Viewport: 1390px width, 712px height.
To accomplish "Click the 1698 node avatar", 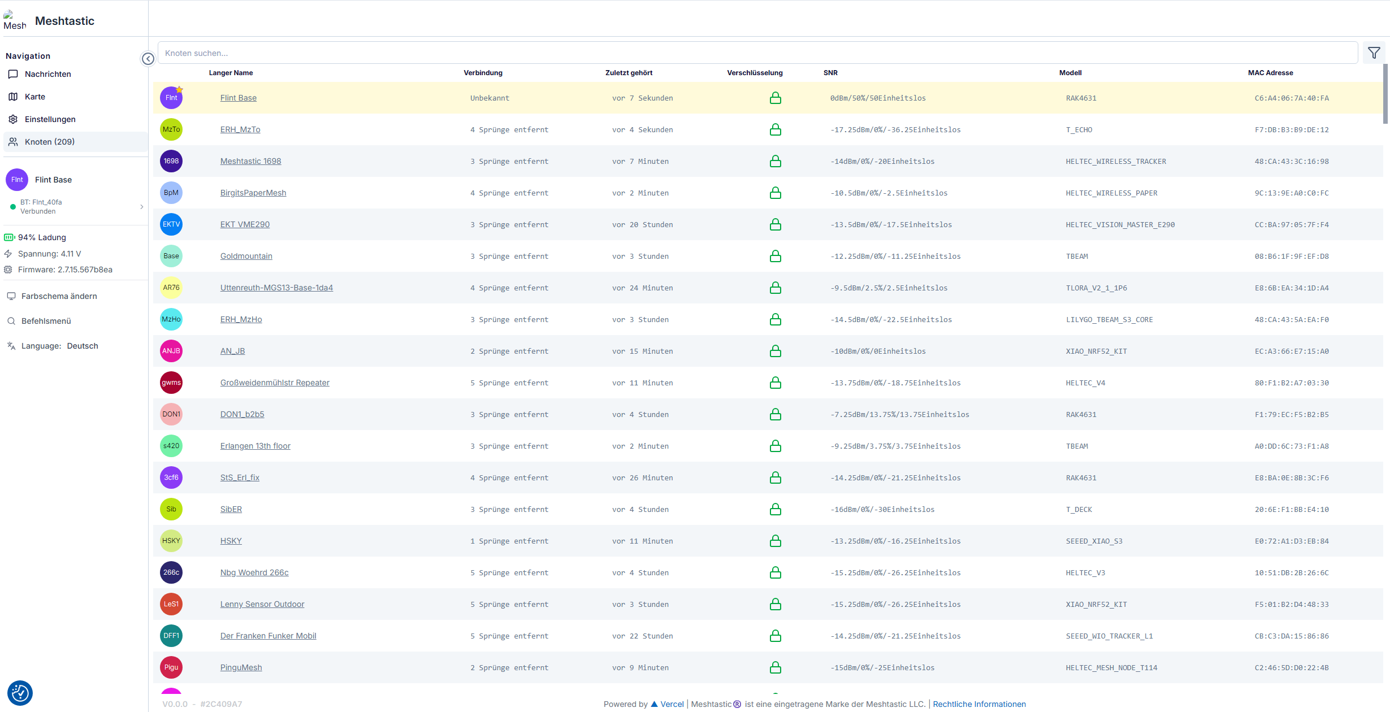I will 171,161.
